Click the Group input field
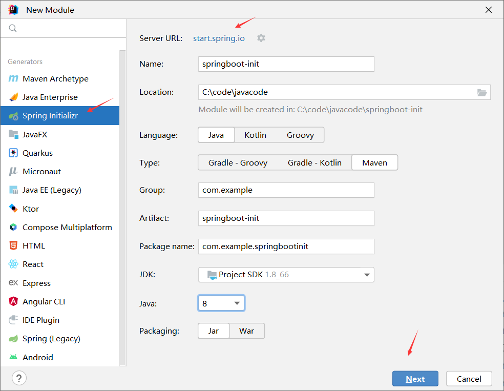This screenshot has height=391, width=504. pyautogui.click(x=286, y=190)
